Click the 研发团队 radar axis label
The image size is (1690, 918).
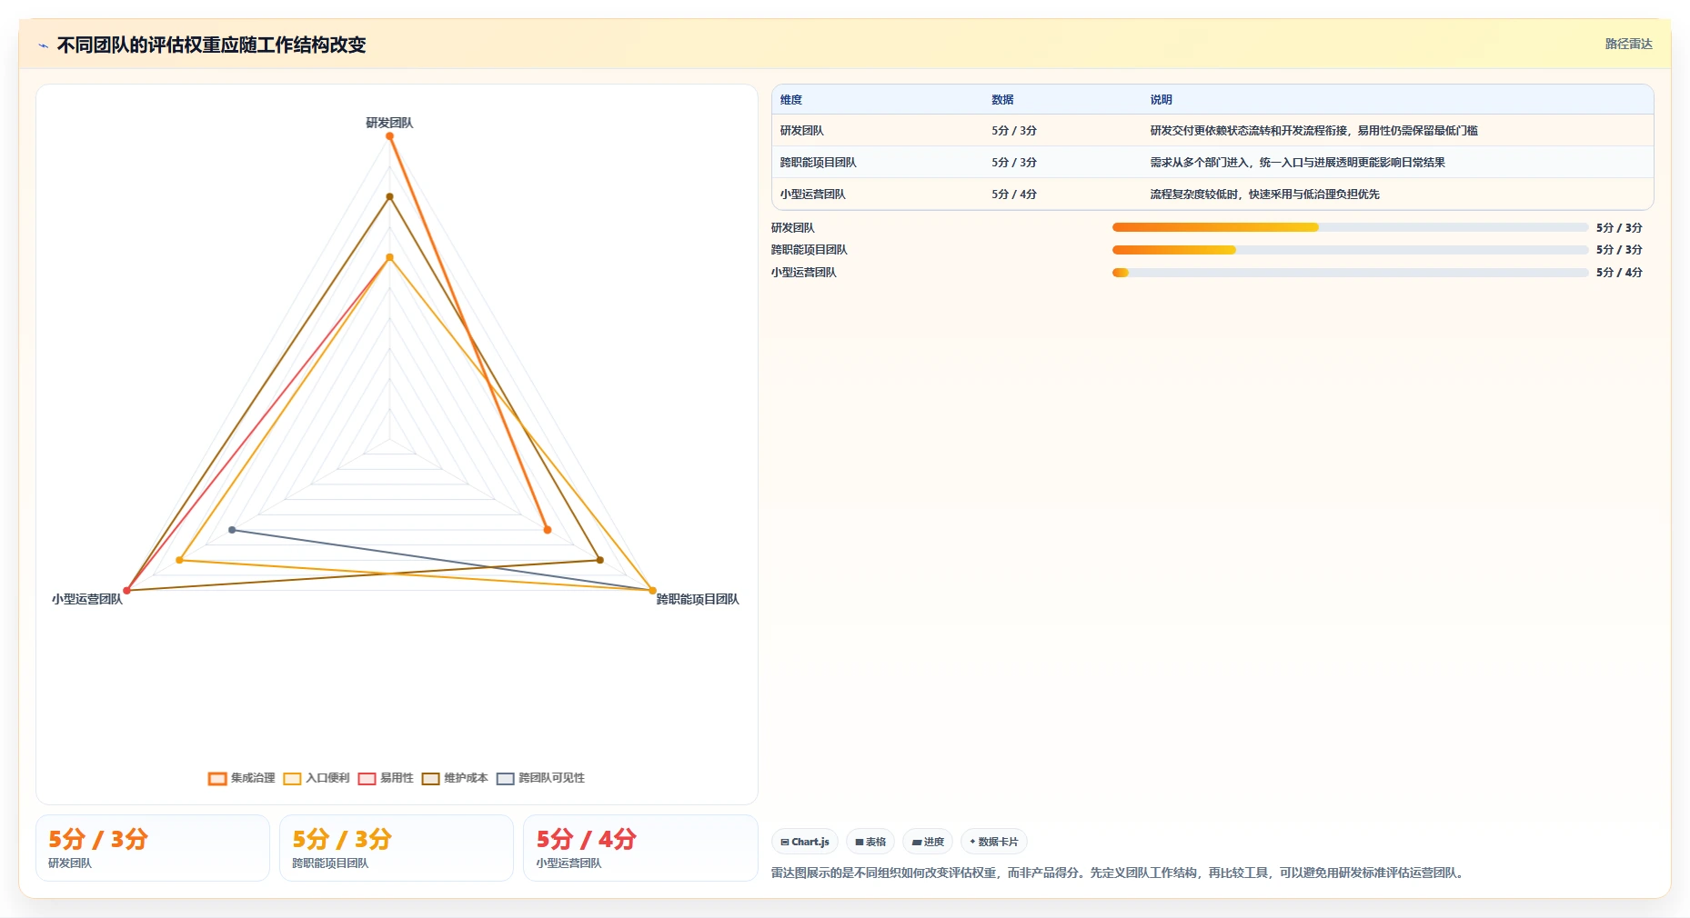point(389,123)
